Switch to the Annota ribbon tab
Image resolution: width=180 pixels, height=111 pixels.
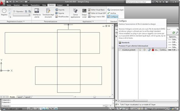[x=25, y=5]
